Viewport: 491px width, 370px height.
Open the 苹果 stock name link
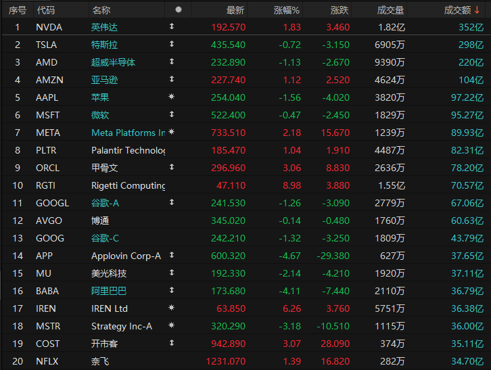pos(100,97)
